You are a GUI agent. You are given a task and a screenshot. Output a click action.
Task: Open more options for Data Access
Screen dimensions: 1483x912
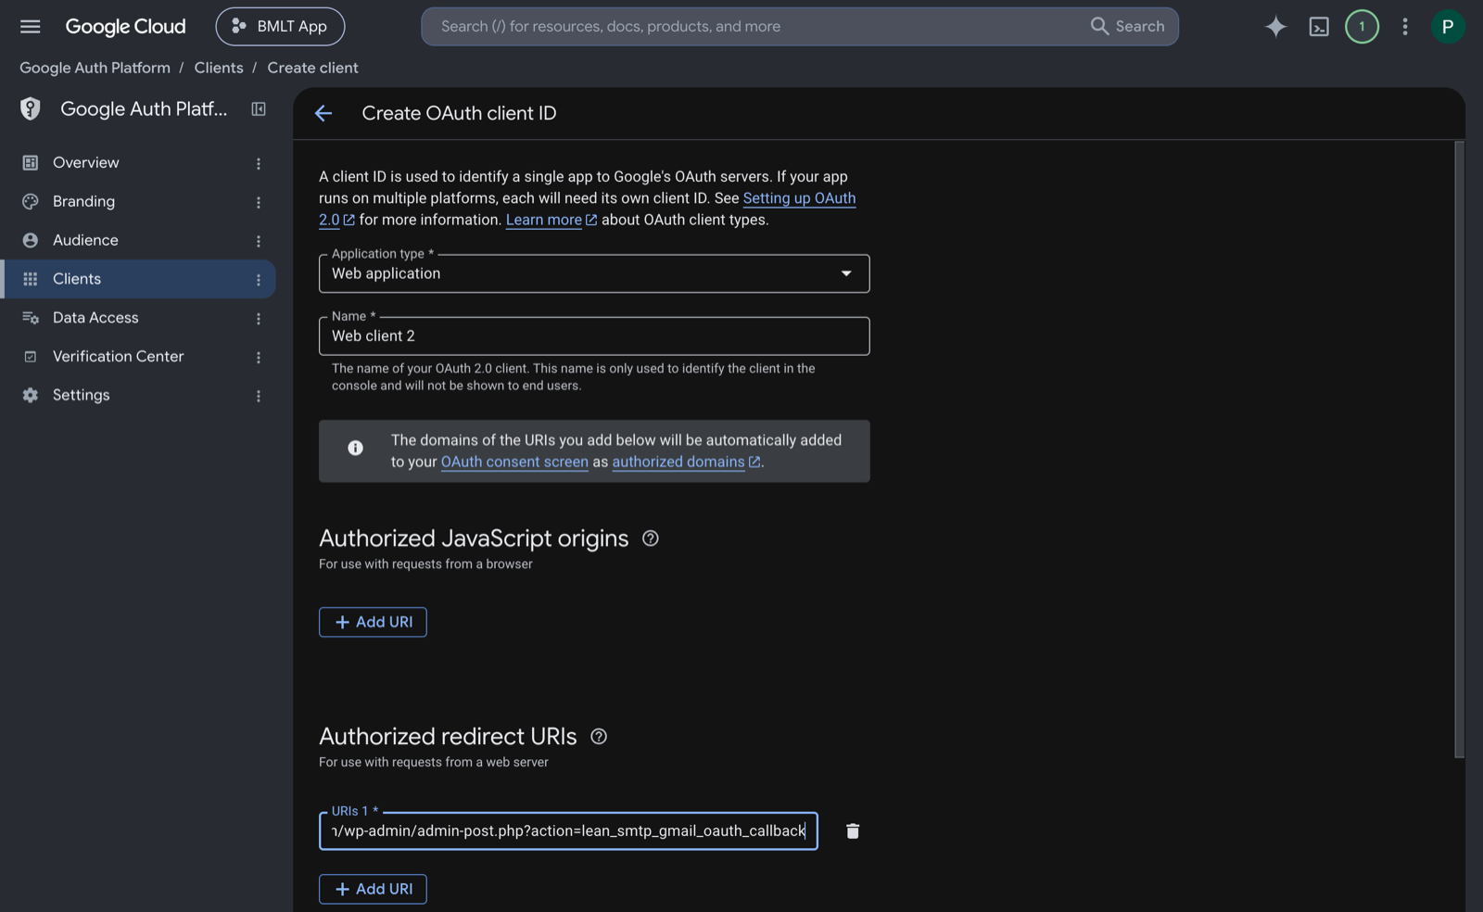(259, 319)
